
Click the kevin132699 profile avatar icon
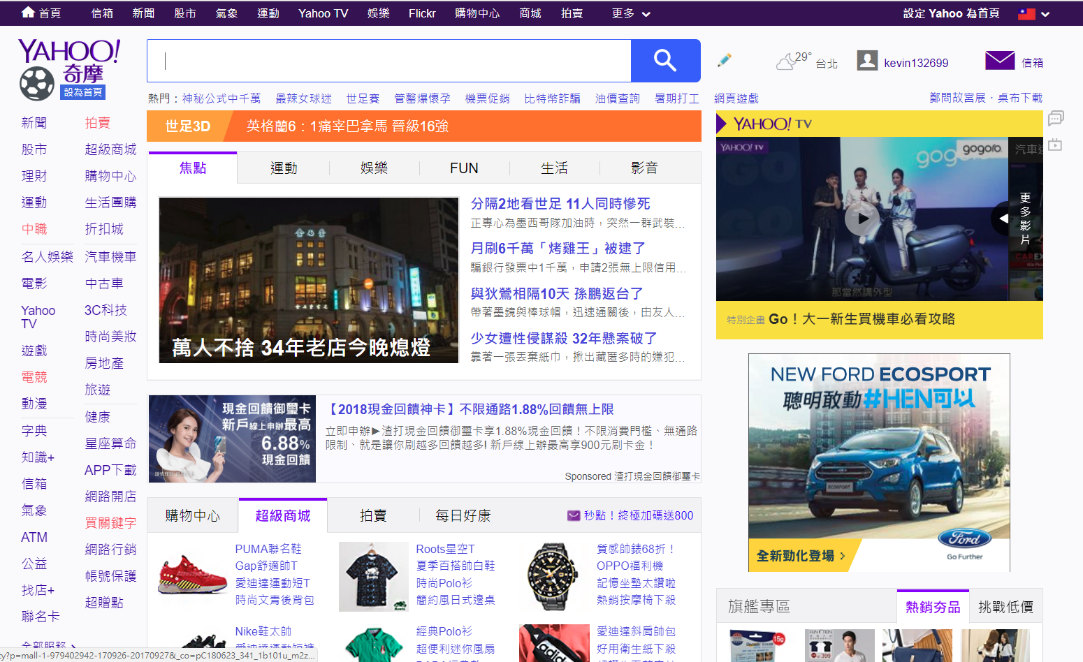(x=867, y=61)
